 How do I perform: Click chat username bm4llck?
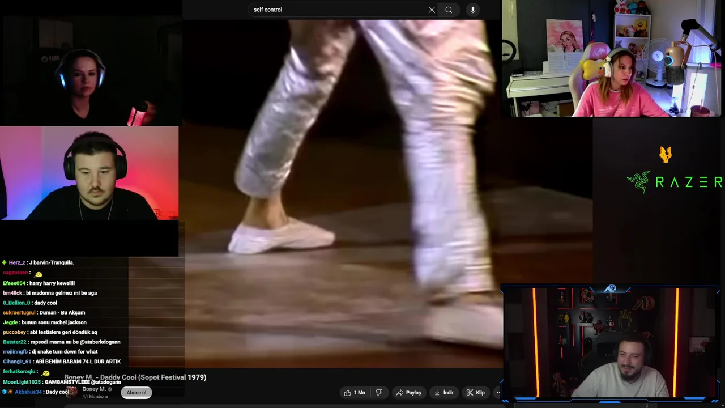click(x=12, y=293)
